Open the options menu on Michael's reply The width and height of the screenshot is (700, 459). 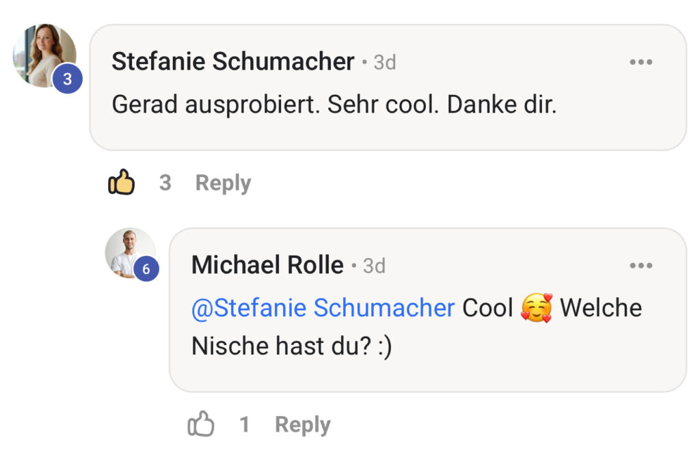[641, 265]
